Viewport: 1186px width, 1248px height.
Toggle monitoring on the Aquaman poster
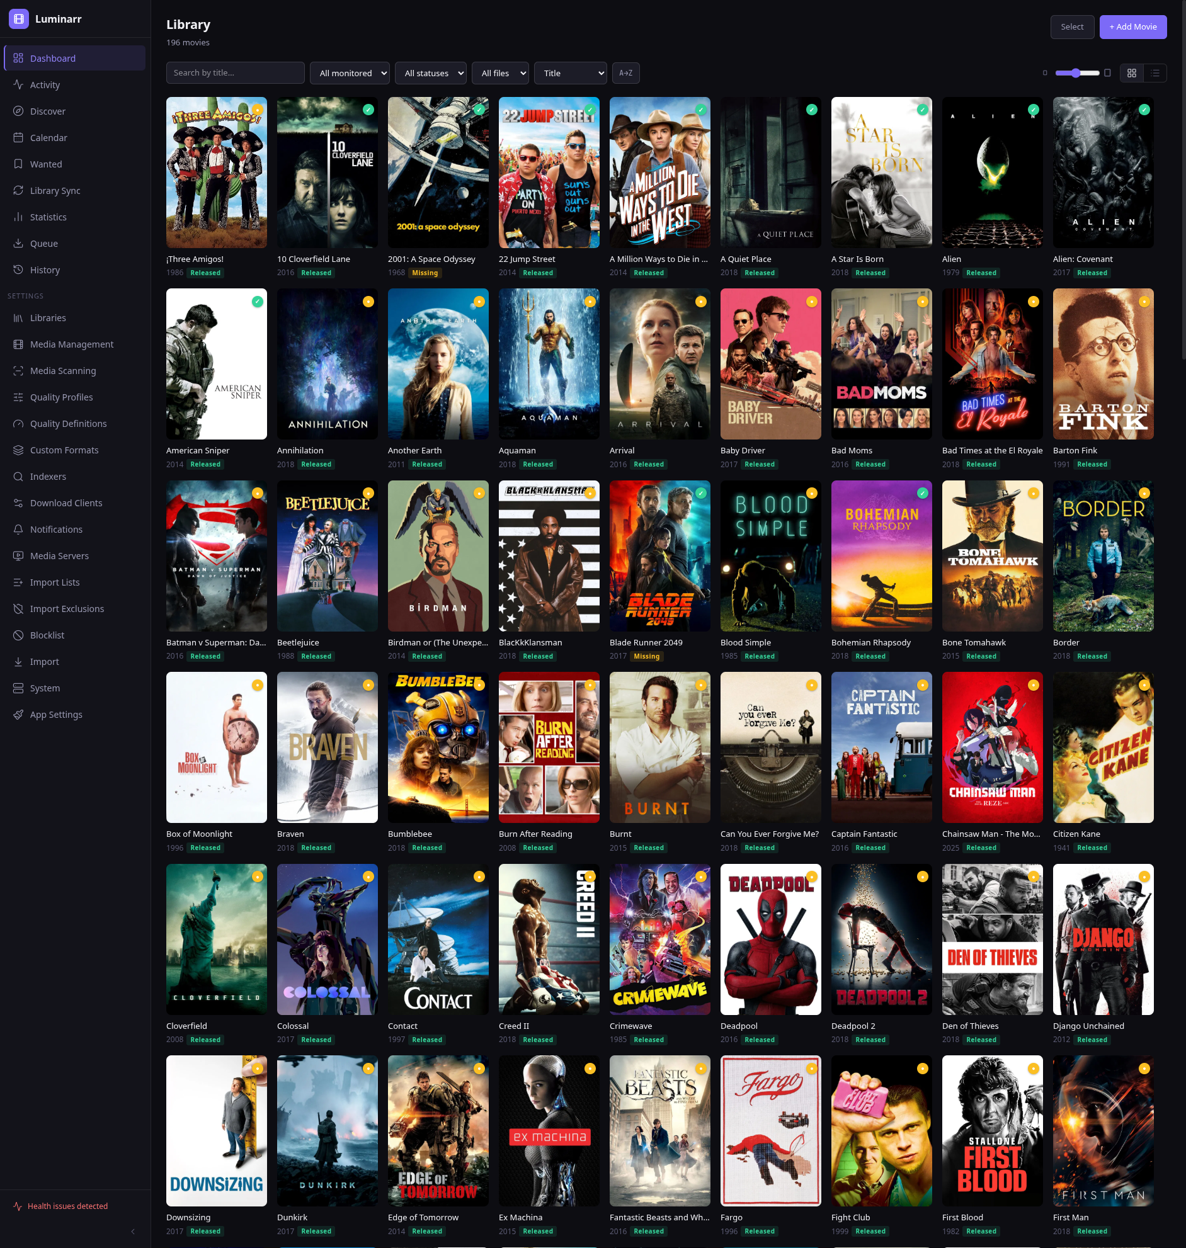click(589, 302)
